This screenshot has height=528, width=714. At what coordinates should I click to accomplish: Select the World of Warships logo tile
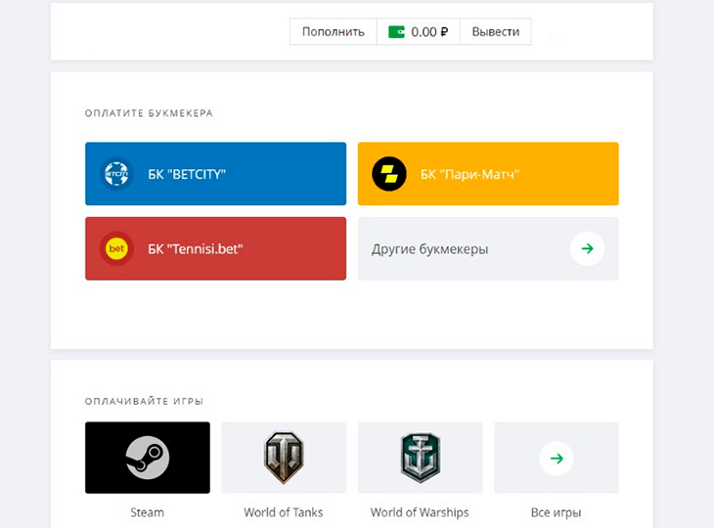coord(420,458)
